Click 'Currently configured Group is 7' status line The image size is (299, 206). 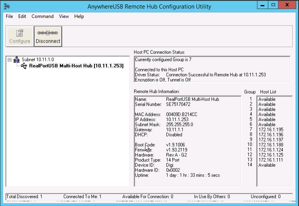163,59
